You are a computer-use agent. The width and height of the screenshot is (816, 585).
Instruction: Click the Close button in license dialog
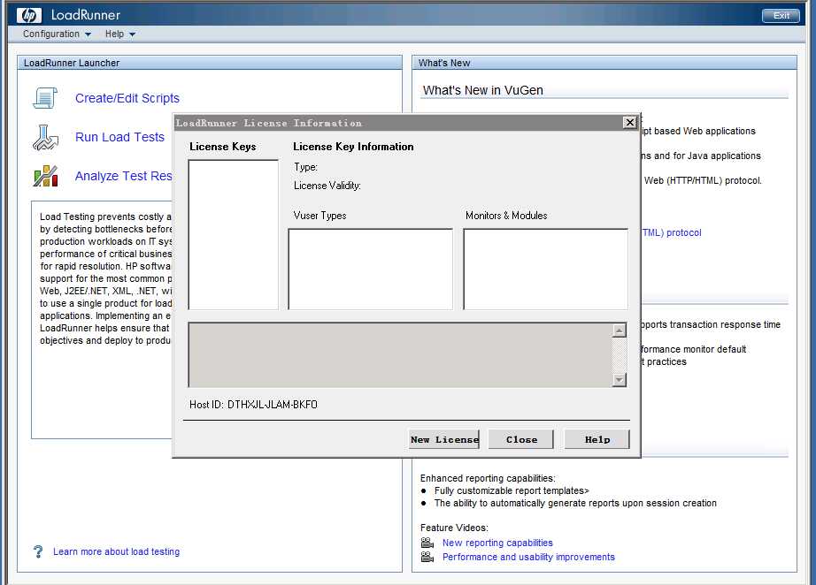pyautogui.click(x=521, y=439)
